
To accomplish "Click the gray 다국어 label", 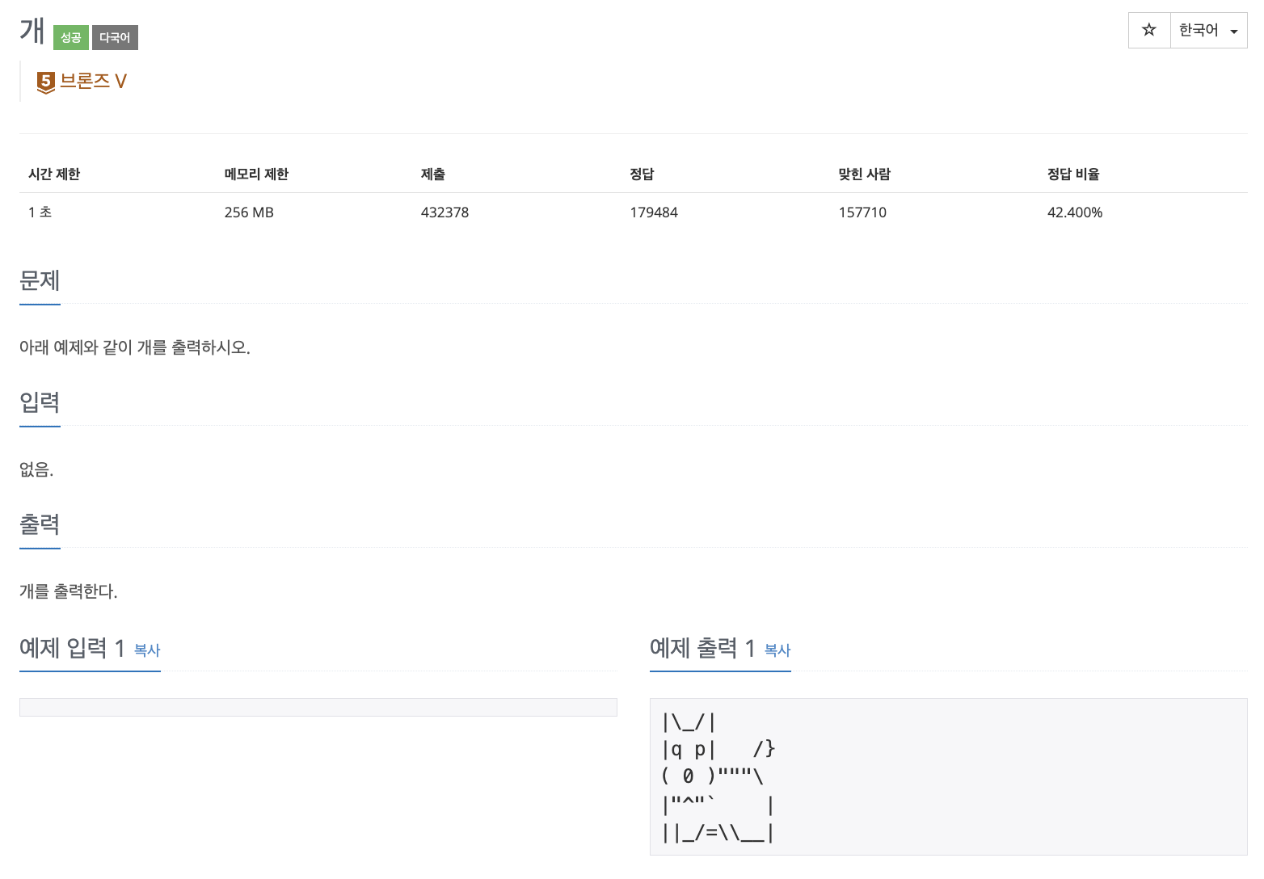I will tap(115, 38).
